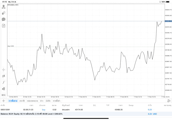Open the การตั้งค่า settings tab
The height and width of the screenshot is (120, 172).
tap(57, 101)
